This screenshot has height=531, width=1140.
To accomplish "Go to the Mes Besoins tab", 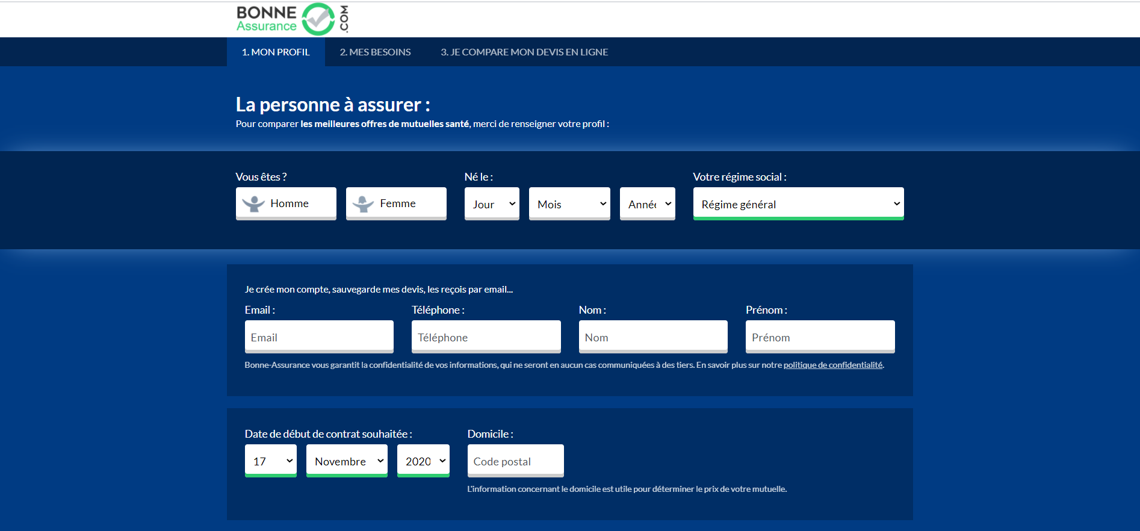I will click(x=375, y=52).
